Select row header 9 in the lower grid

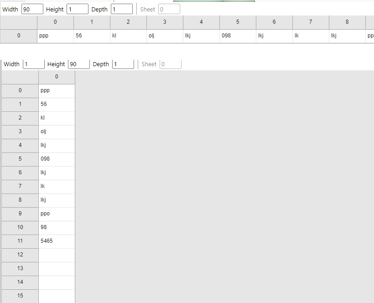[x=20, y=214]
